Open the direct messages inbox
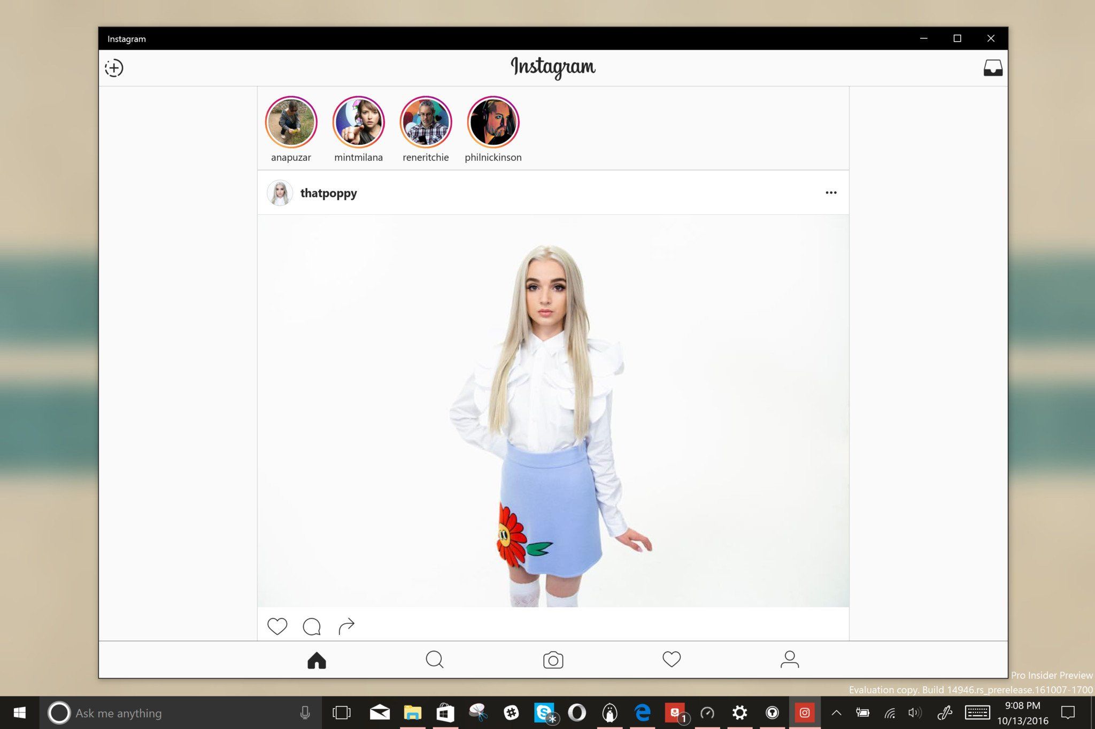The height and width of the screenshot is (729, 1095). tap(993, 67)
